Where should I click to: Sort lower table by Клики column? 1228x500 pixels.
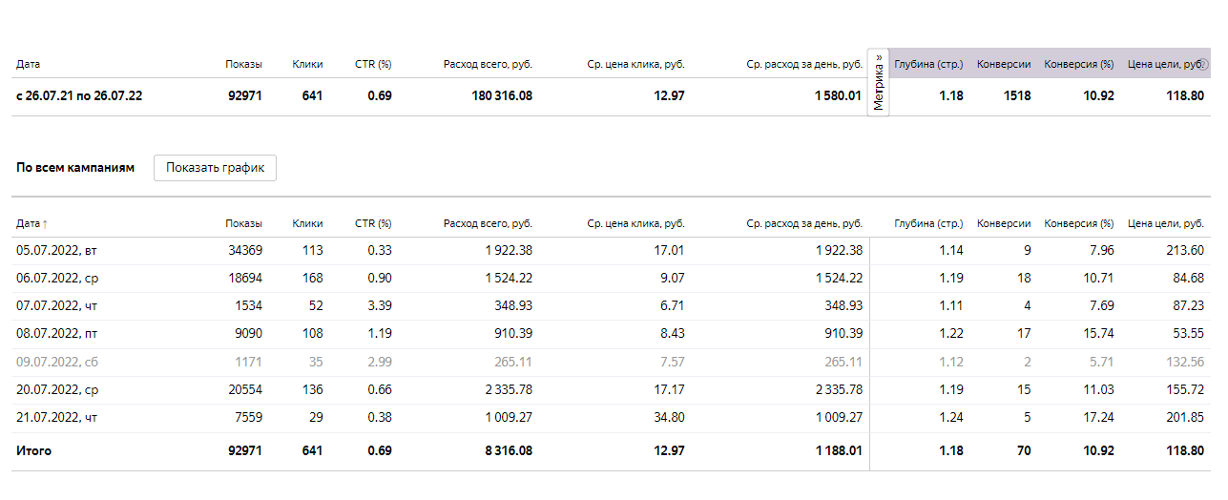click(307, 223)
